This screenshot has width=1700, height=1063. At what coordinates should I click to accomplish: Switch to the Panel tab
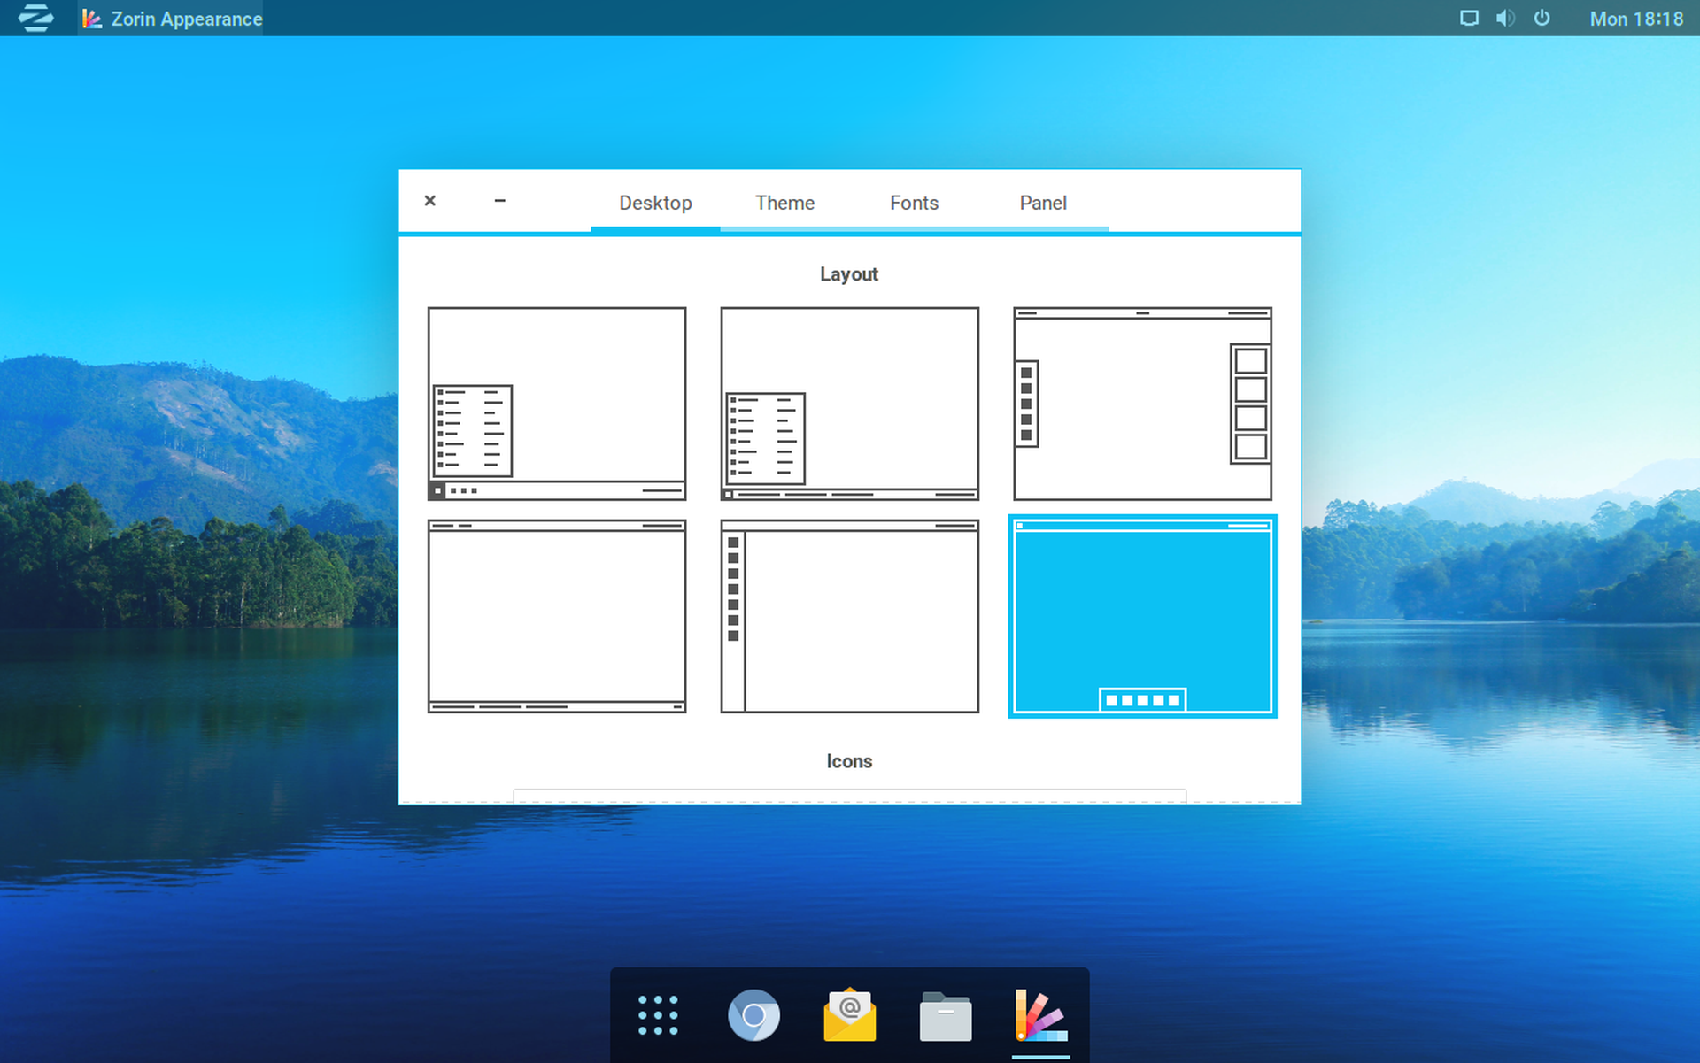pyautogui.click(x=1043, y=203)
